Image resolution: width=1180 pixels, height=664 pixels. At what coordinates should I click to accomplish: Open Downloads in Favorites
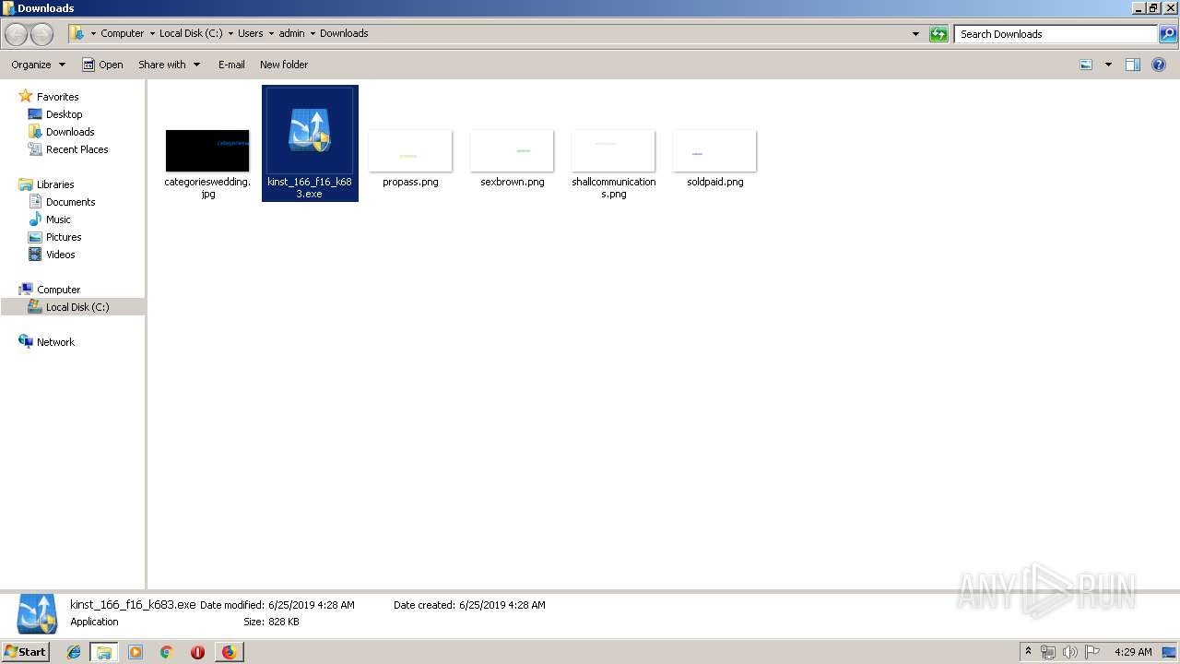(70, 132)
